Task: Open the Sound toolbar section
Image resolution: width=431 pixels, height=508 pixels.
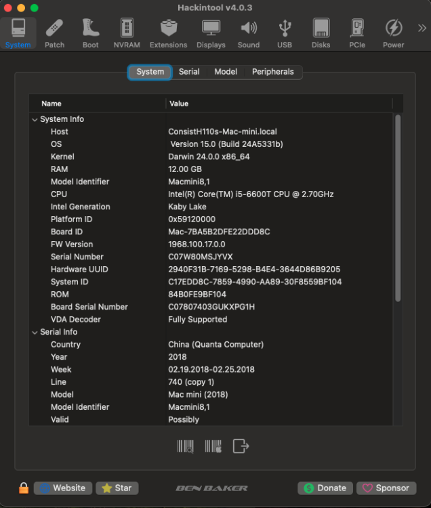Action: point(249,34)
